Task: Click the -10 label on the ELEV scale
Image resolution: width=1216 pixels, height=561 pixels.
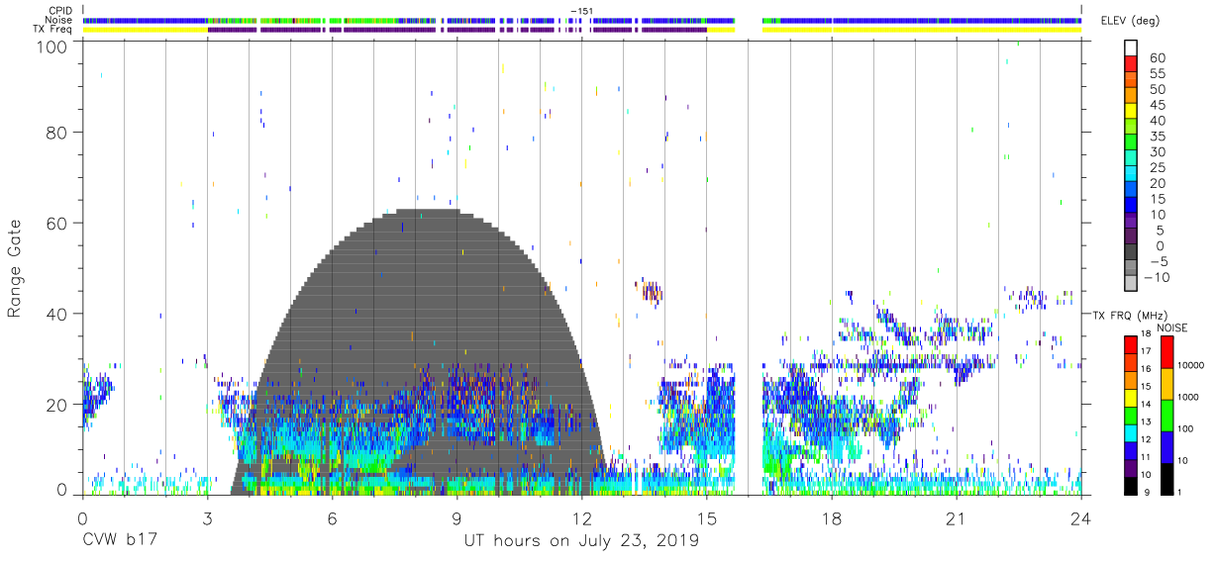Action: coord(1156,277)
